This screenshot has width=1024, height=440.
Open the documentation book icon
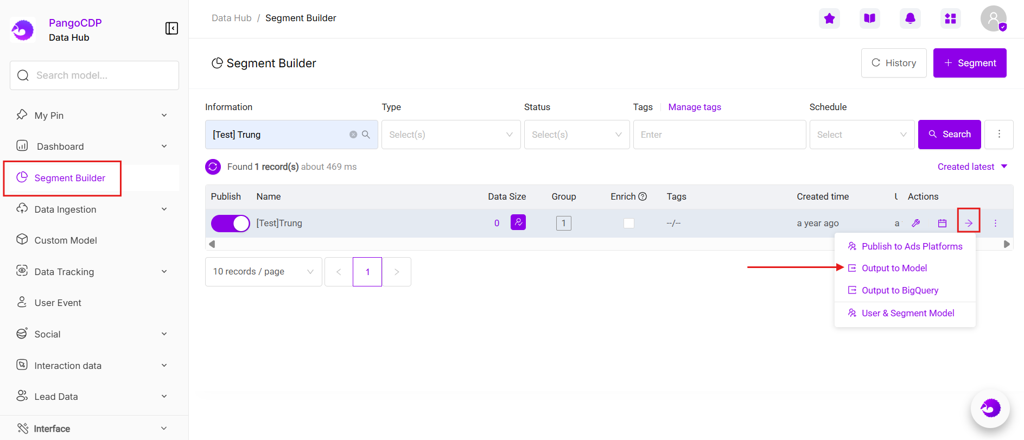(x=870, y=18)
